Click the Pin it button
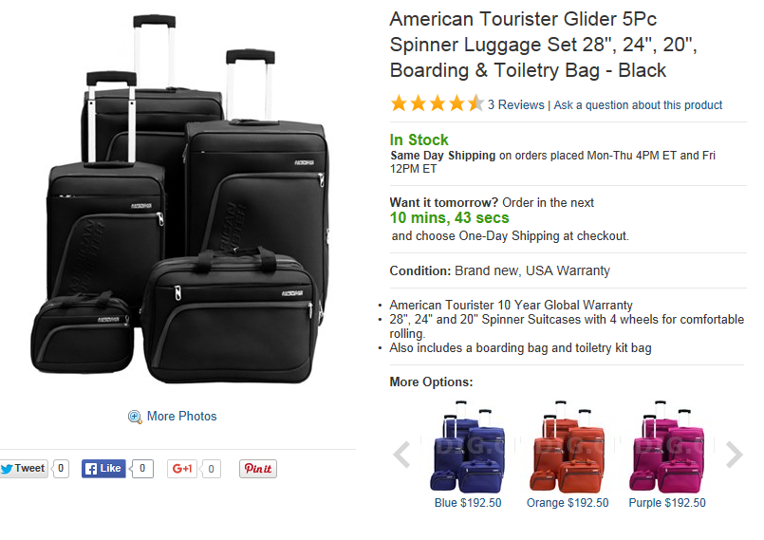The width and height of the screenshot is (764, 540). (257, 468)
